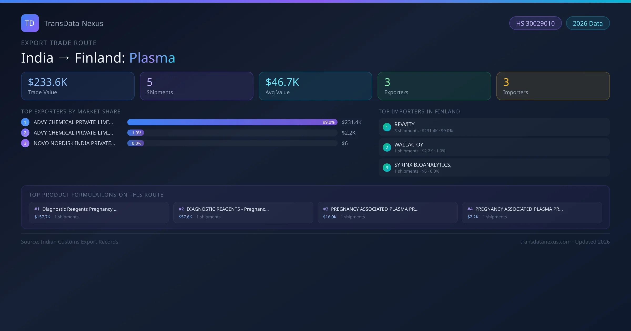Select the Plasma keyword in the title
Screen dimensions: 631x331
click(152, 58)
